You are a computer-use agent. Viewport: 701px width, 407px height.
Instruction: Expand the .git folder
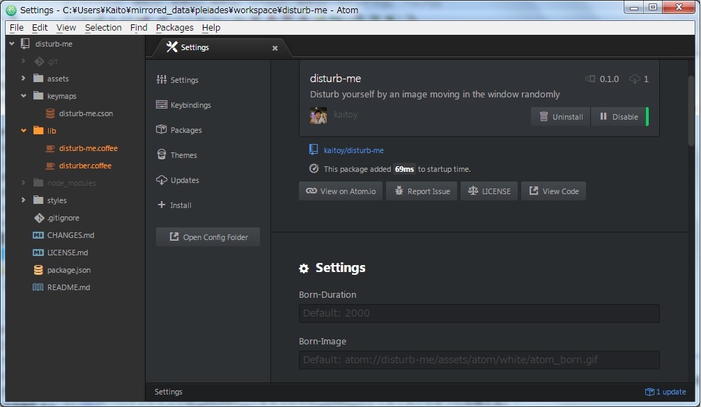point(23,61)
